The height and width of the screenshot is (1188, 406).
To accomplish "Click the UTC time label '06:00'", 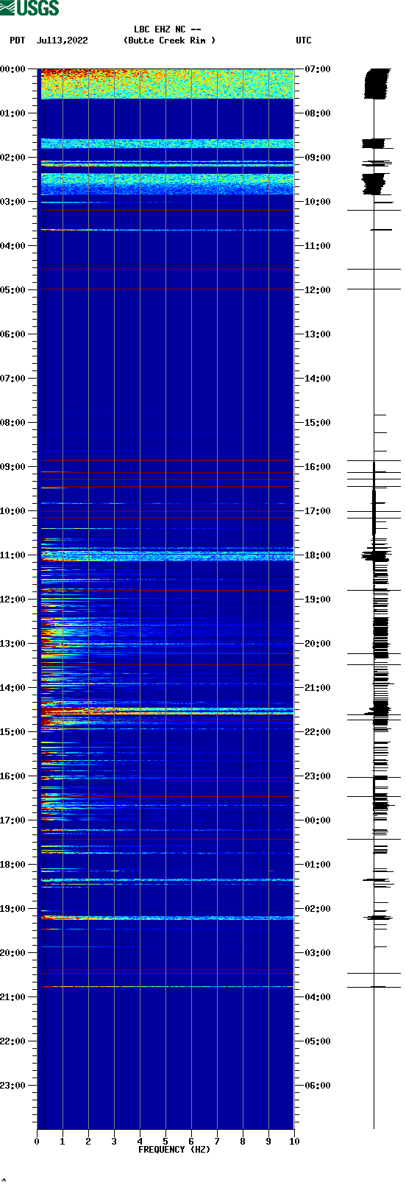I will (318, 1086).
